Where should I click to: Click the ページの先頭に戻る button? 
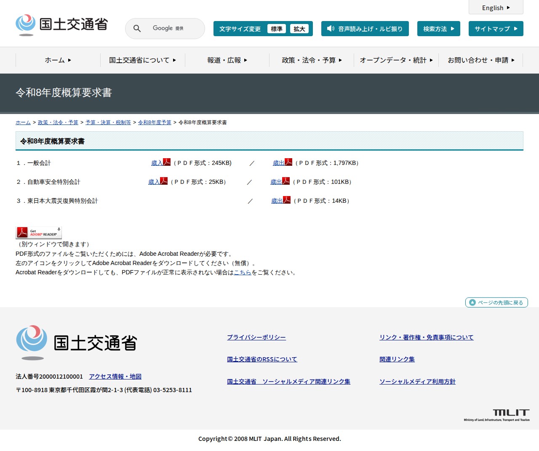(496, 302)
